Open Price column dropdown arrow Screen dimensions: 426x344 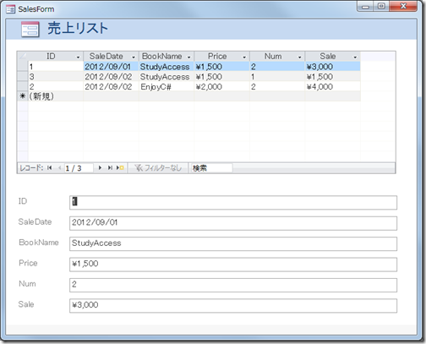tap(244, 57)
